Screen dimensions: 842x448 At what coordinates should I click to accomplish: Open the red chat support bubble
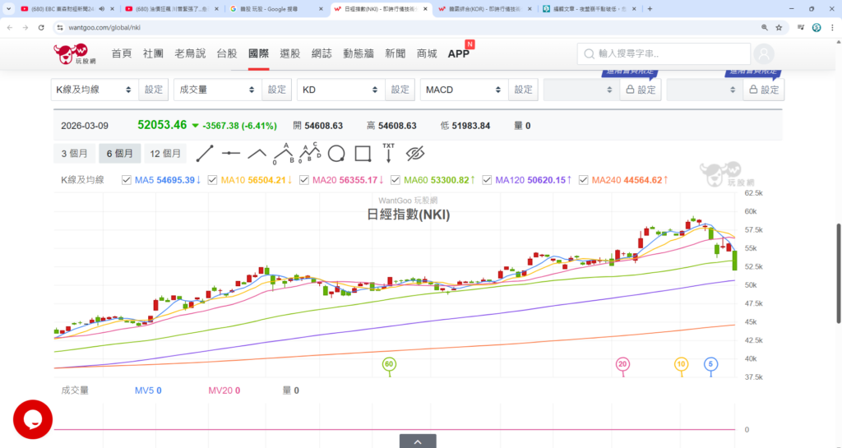(x=33, y=419)
